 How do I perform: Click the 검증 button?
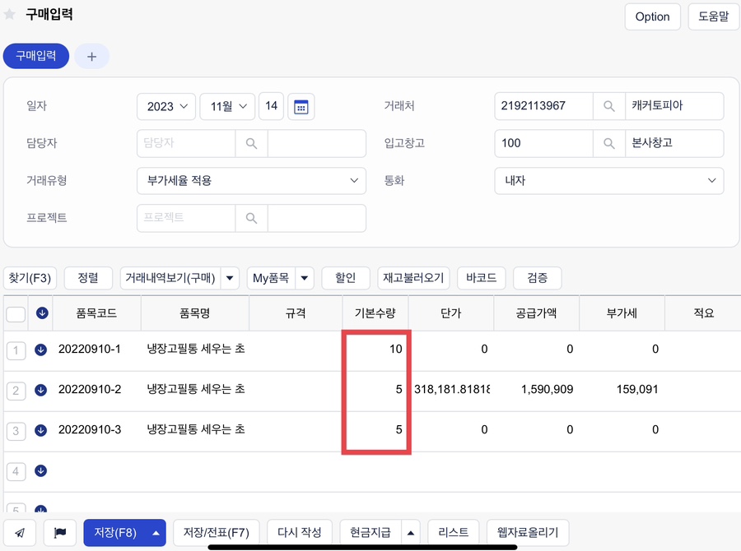click(x=538, y=278)
